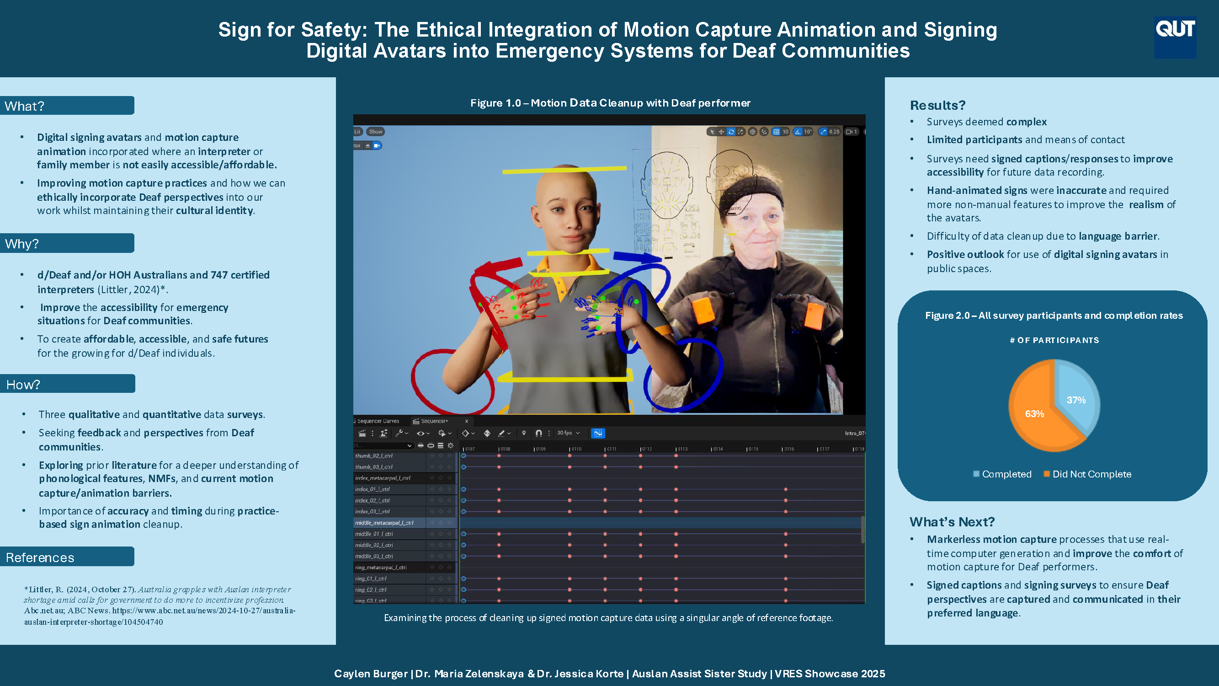Click the Sequencer track settings gear icon

tap(451, 445)
